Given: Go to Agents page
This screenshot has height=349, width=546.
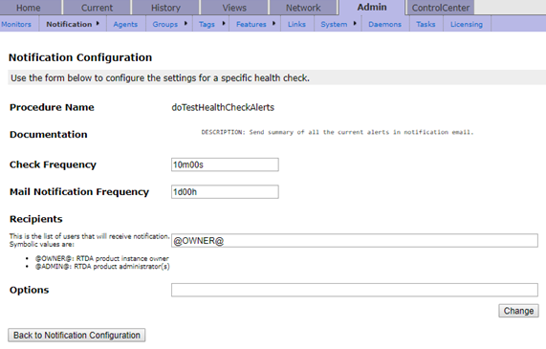Looking at the screenshot, I should click(x=125, y=24).
